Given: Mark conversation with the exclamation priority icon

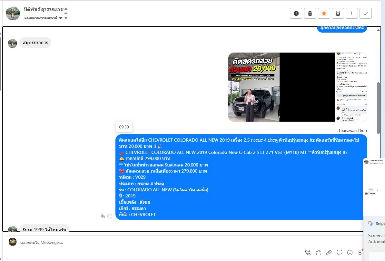Looking at the screenshot, I should coord(351,13).
